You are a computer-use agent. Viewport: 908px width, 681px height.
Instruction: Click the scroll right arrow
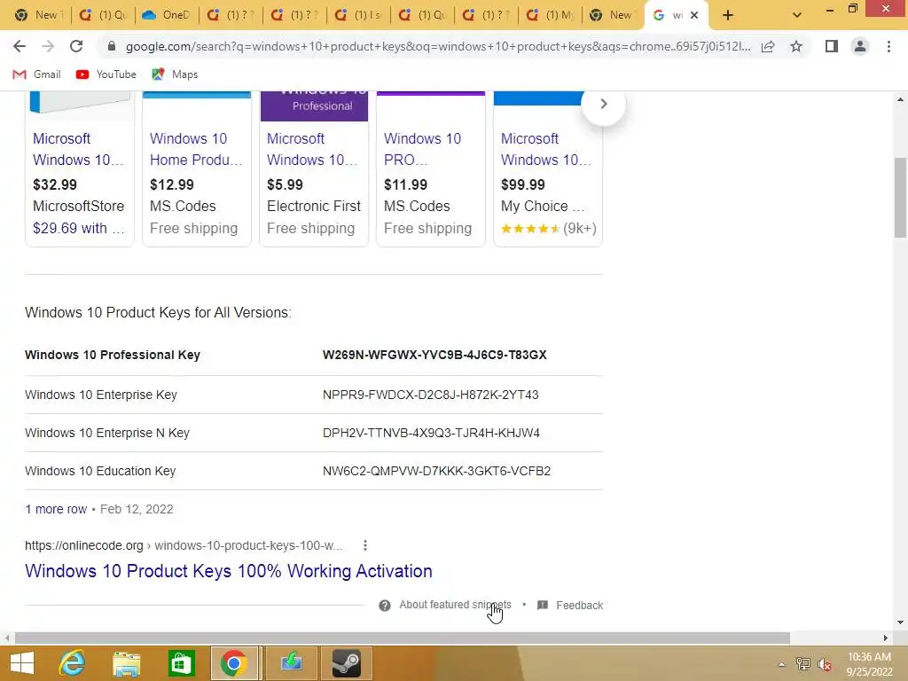click(886, 638)
